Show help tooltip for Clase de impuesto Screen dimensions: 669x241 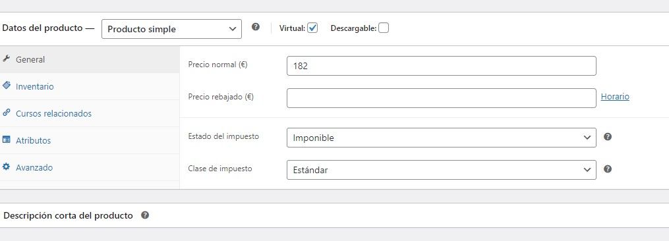click(x=608, y=169)
